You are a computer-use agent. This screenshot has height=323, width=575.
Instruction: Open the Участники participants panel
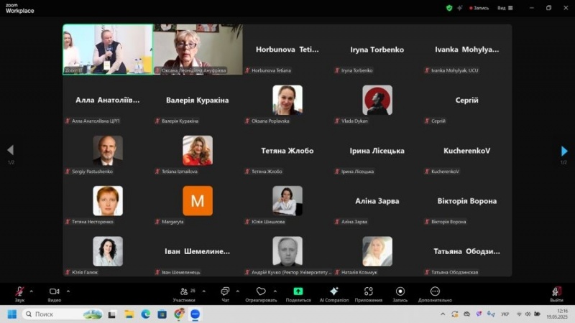tap(184, 292)
